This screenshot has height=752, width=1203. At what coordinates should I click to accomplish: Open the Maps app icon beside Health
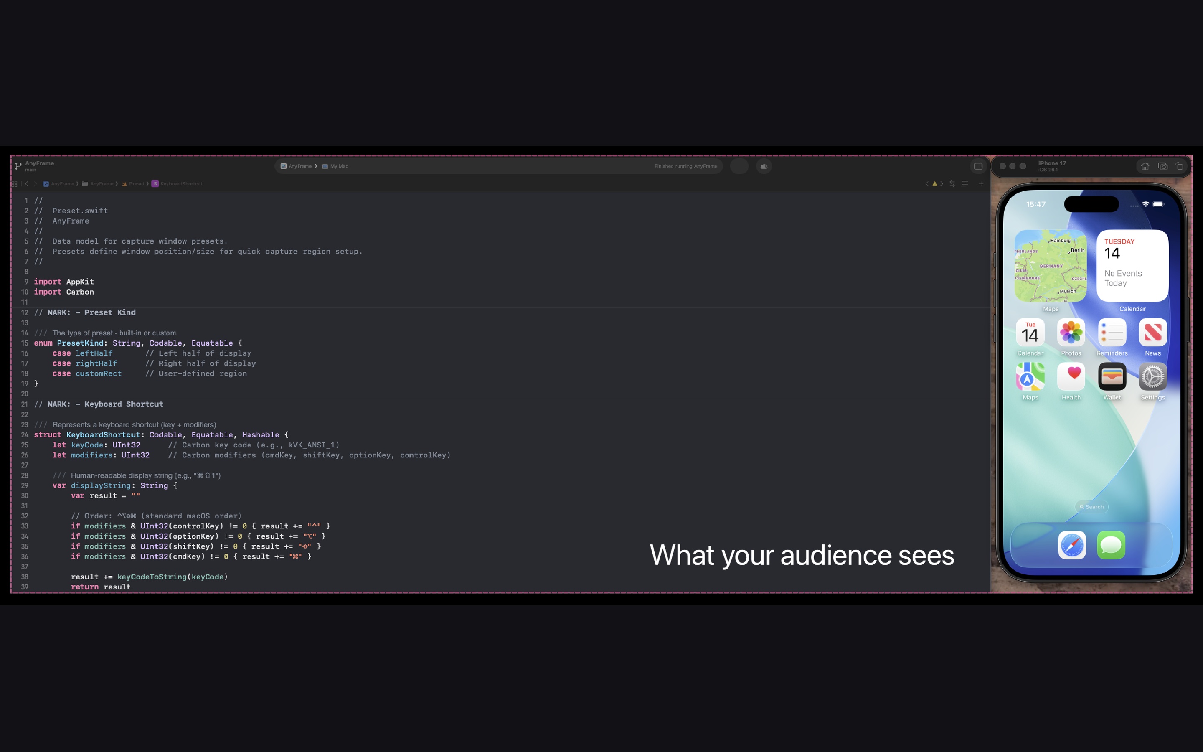click(x=1030, y=376)
